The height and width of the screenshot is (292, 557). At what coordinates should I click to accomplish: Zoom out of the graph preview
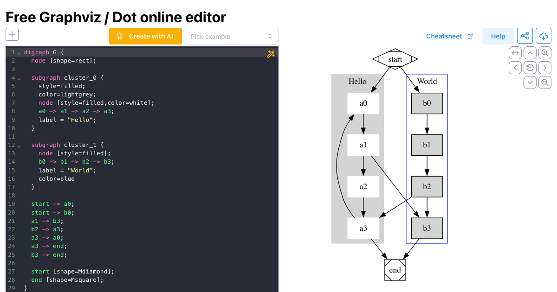[545, 83]
